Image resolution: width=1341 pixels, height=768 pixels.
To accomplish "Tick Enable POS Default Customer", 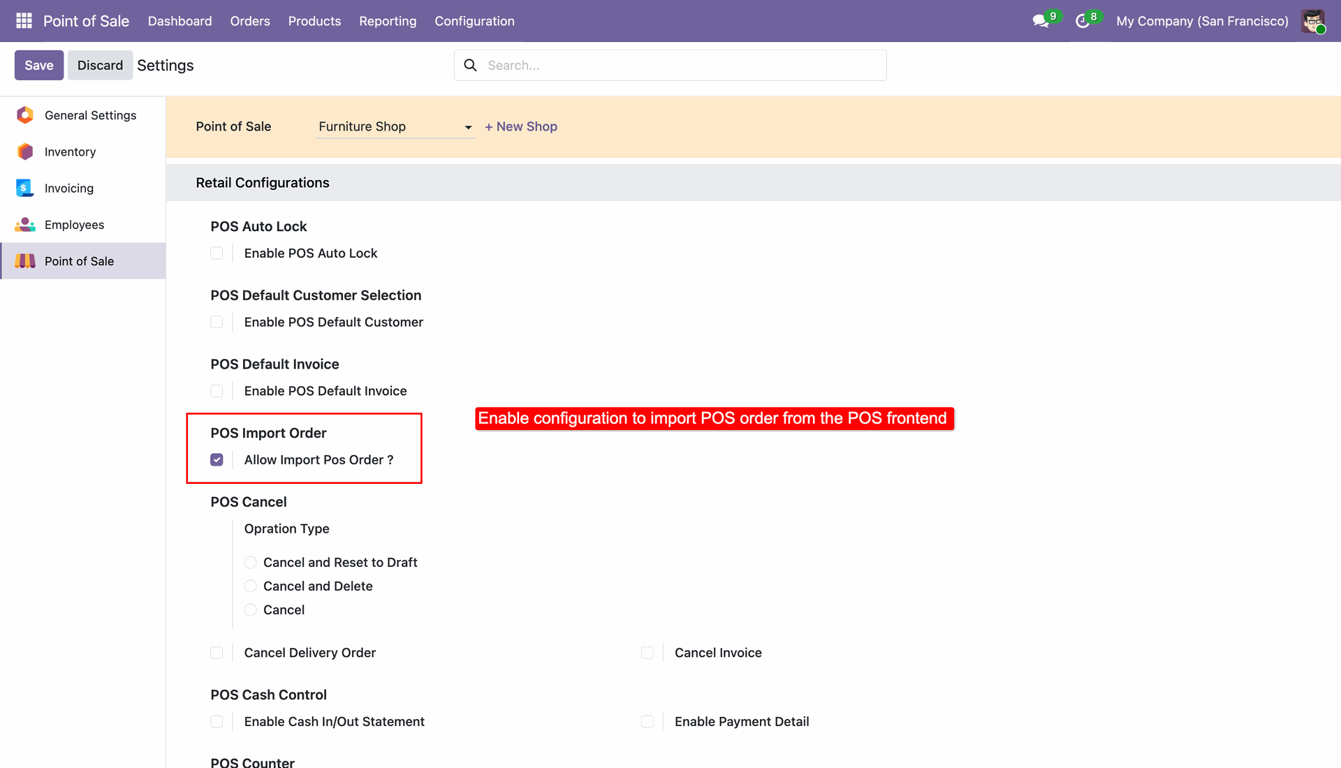I will [x=217, y=322].
